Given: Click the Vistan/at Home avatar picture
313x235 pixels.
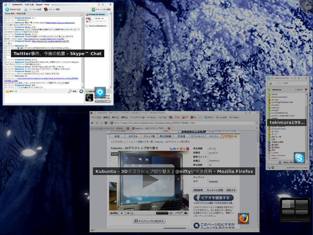Looking at the screenshot, I should click(88, 20).
